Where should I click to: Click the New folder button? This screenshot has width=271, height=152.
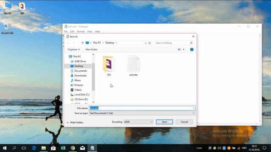(x=91, y=49)
